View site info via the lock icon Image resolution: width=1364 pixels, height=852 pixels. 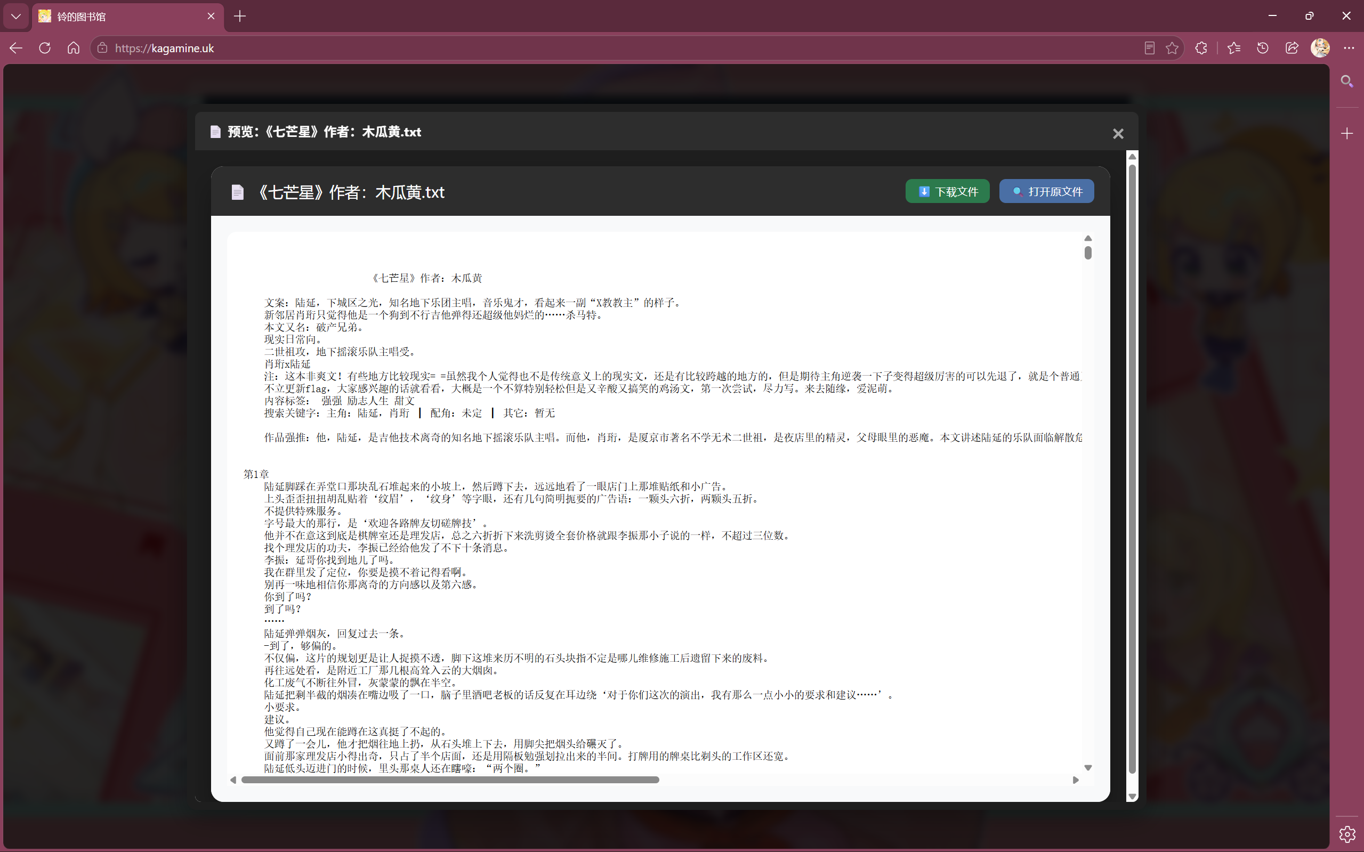[x=102, y=48]
